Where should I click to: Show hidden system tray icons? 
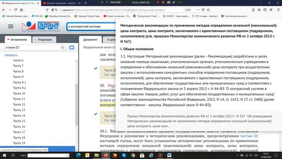pos(237,155)
